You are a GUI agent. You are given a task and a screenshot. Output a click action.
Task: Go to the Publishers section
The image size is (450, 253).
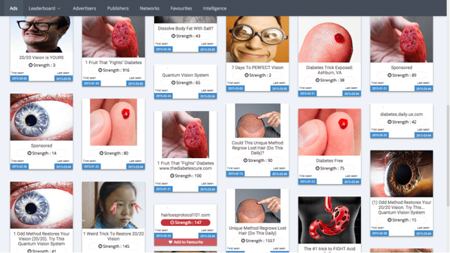click(118, 8)
